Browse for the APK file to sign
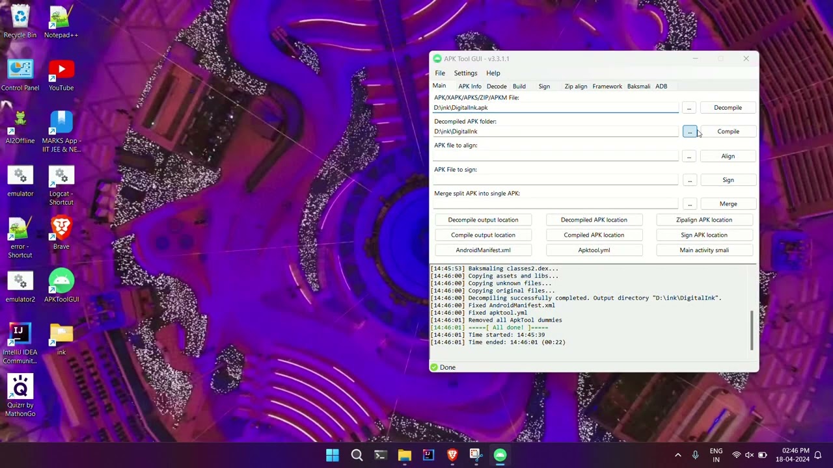The width and height of the screenshot is (833, 468). [689, 180]
